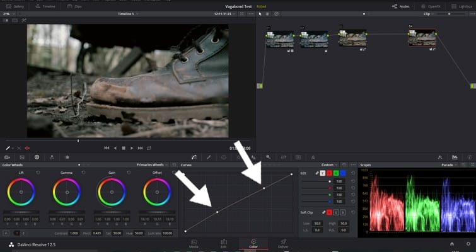Reset the Lift color wheel

click(x=38, y=172)
